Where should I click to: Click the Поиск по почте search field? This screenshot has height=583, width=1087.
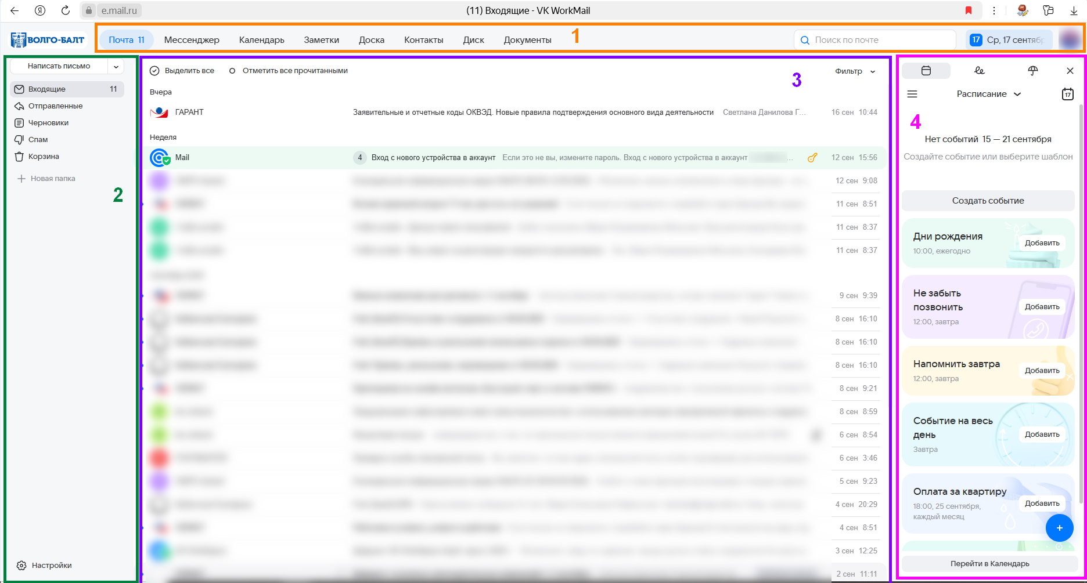pos(874,40)
